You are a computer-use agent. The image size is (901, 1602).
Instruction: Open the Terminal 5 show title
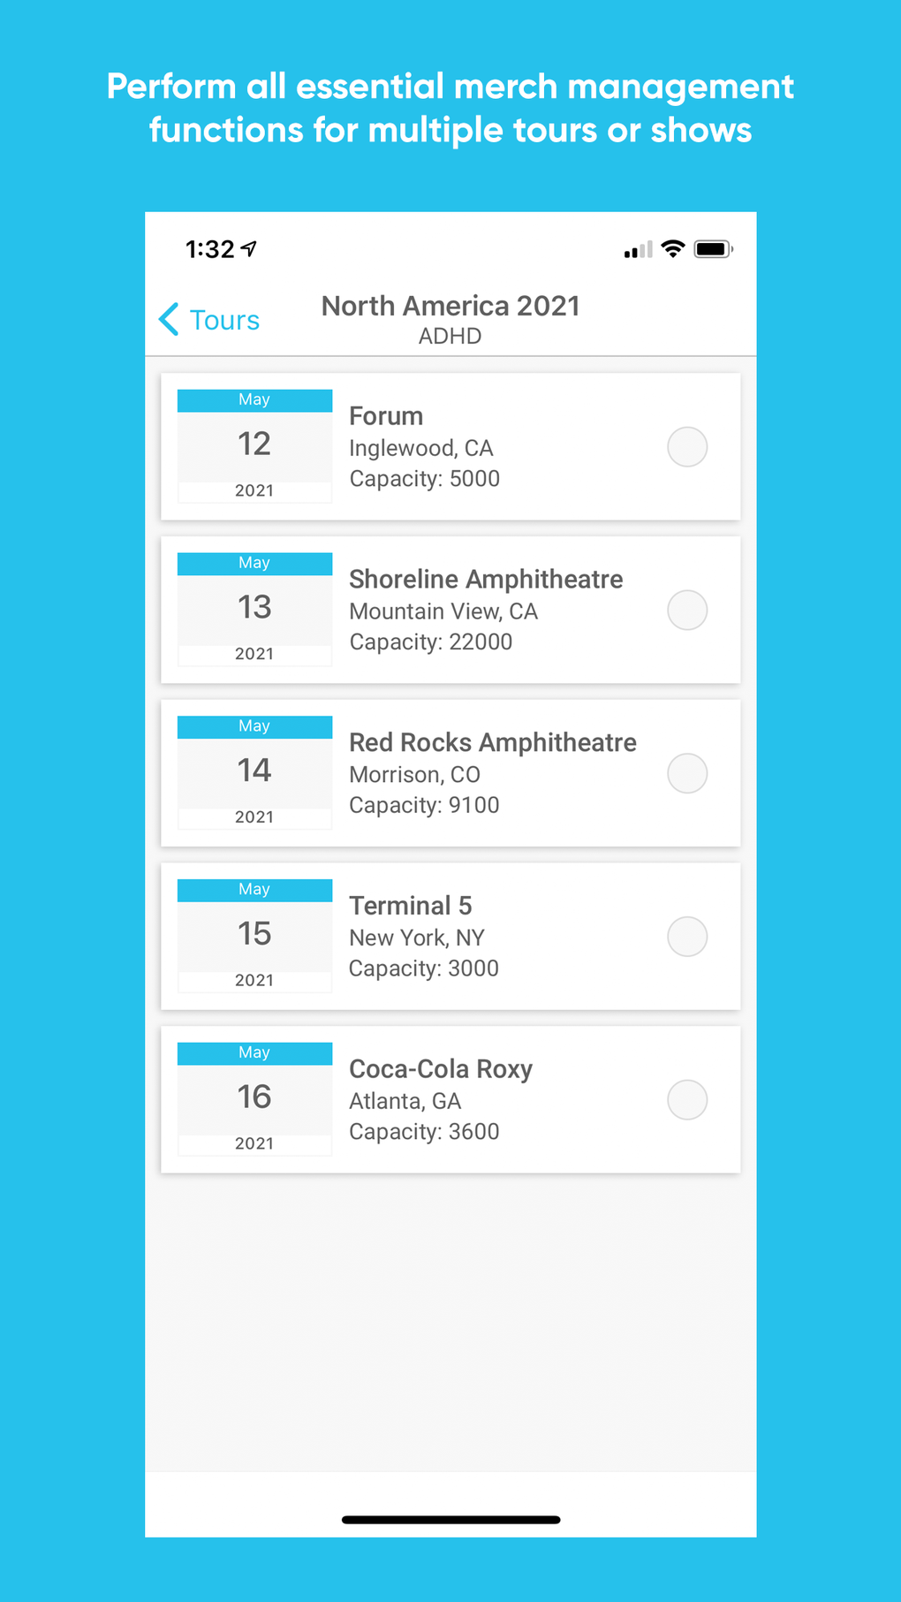coord(410,906)
